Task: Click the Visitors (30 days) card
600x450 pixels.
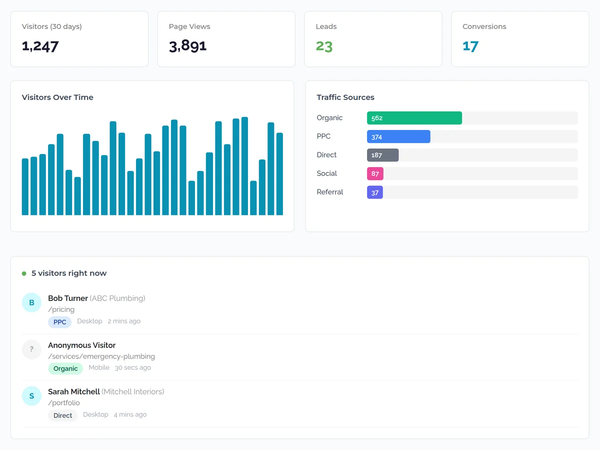Action: (79, 39)
